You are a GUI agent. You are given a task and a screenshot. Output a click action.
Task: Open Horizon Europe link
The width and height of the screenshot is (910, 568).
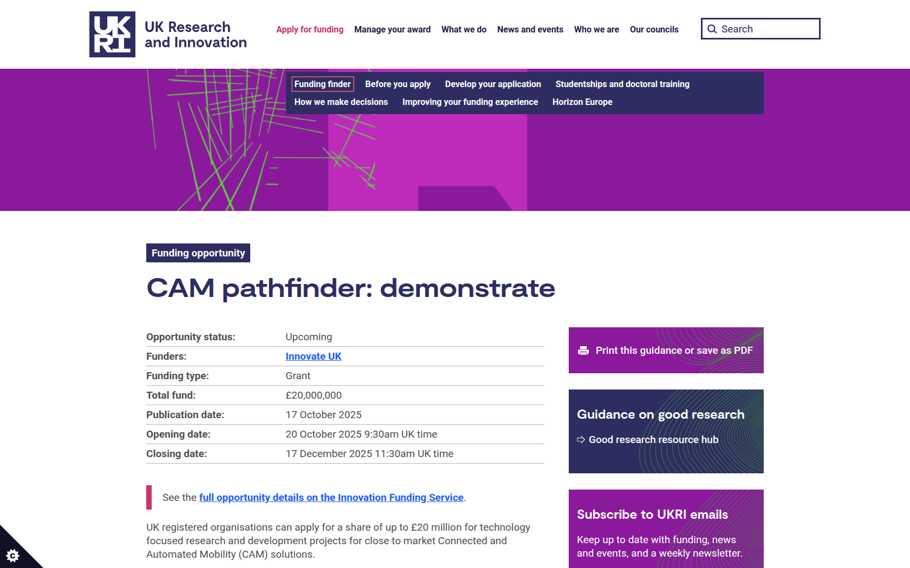(582, 102)
